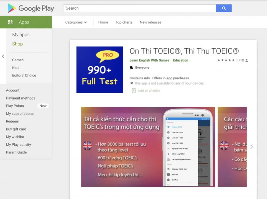Open the Kids category
This screenshot has height=199, width=267.
(x=16, y=68)
